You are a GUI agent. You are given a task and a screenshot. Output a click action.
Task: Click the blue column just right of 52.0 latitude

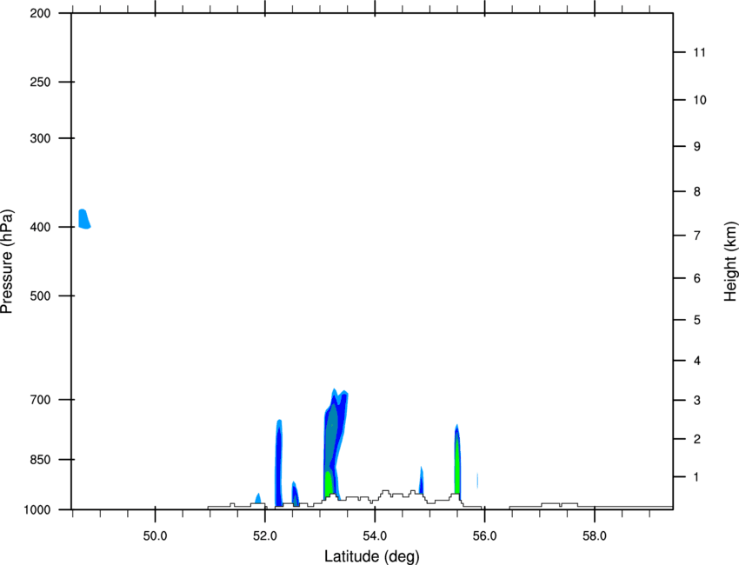[x=278, y=463]
